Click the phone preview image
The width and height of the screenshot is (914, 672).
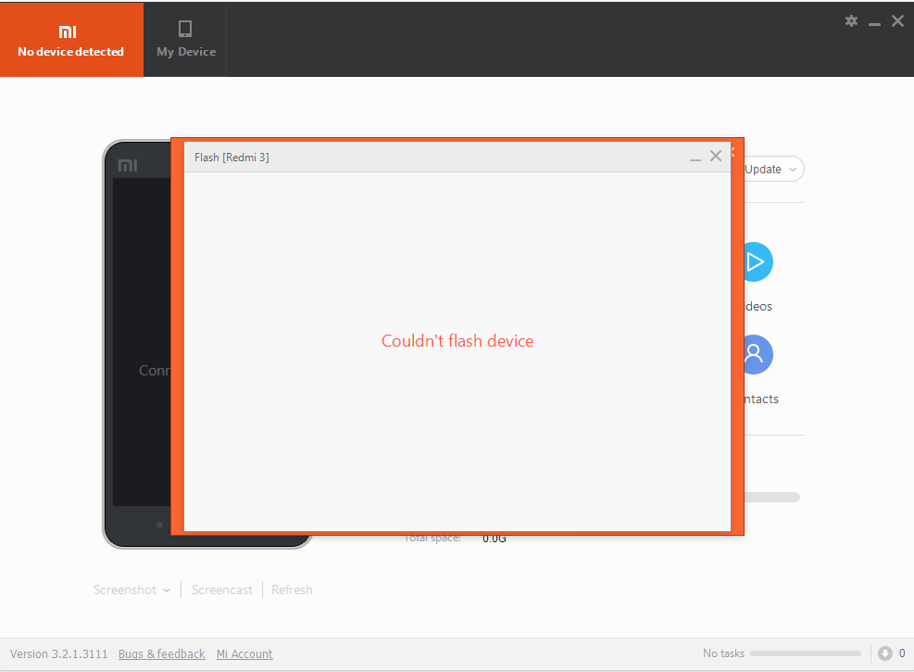[x=137, y=344]
